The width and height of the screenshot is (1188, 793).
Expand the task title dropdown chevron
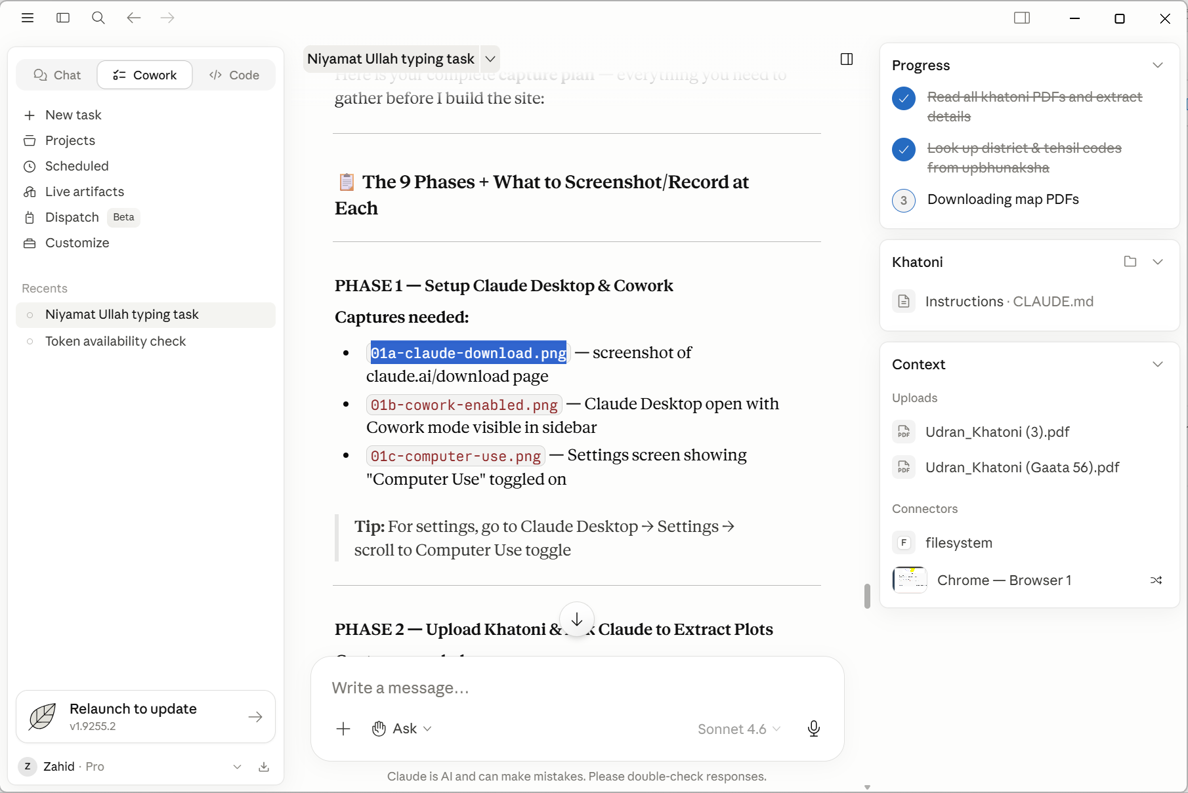click(490, 59)
